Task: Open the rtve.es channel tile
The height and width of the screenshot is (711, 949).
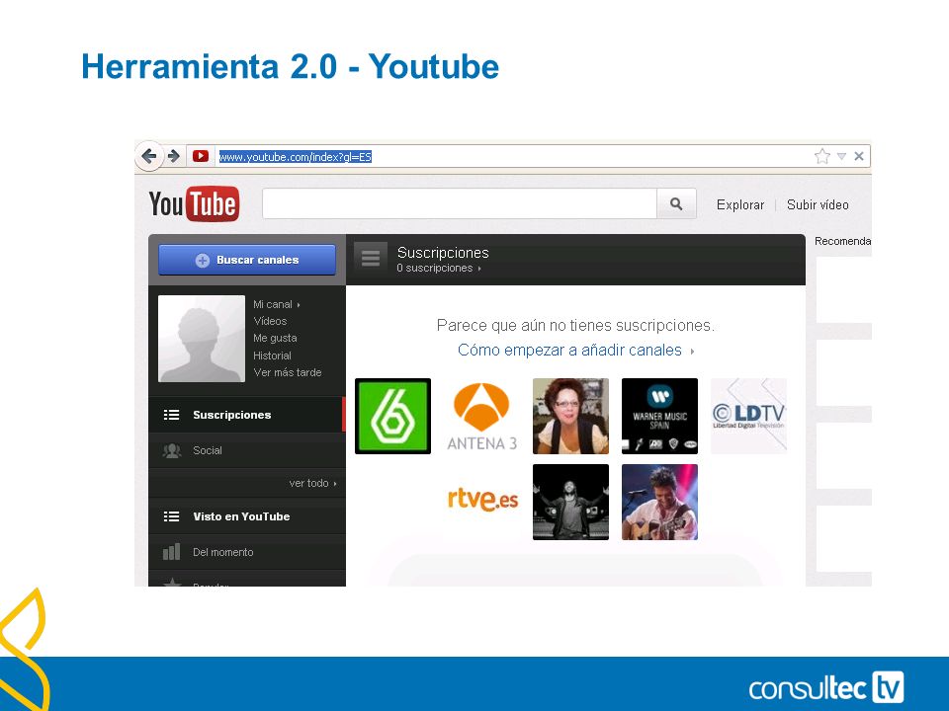Action: coord(481,502)
